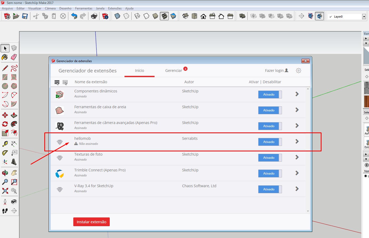Sort by Autor column header
Viewport: 369px width, 238px height.
tap(189, 82)
